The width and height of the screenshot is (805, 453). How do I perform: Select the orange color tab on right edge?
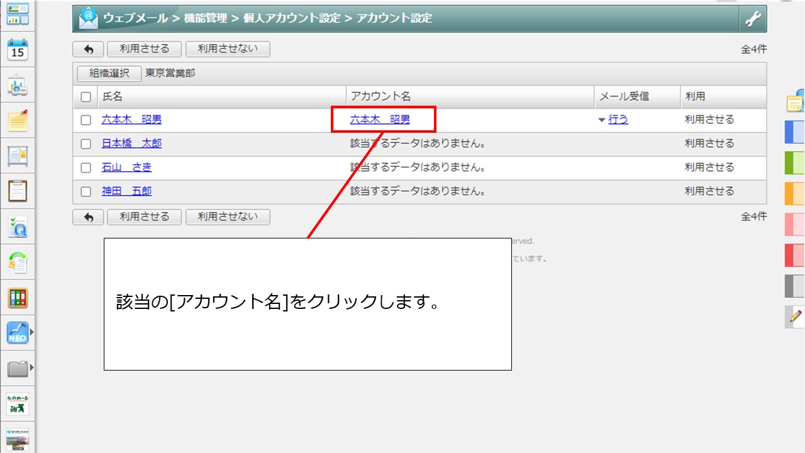[x=796, y=194]
